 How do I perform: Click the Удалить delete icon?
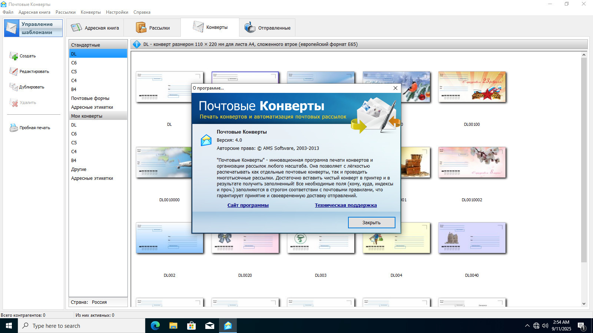coord(14,103)
